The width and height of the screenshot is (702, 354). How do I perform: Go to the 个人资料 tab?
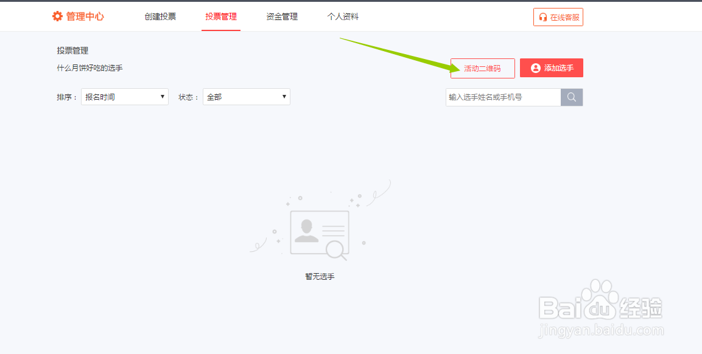coord(343,16)
